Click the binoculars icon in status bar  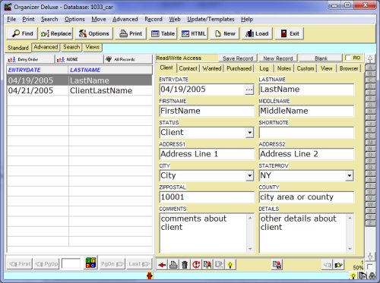click(372, 276)
